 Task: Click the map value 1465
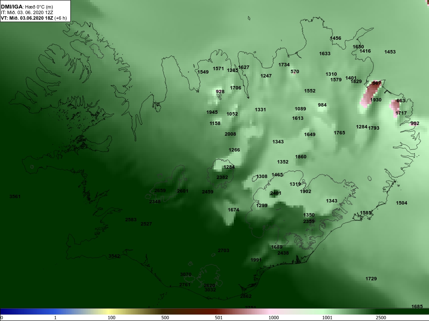pyautogui.click(x=277, y=175)
